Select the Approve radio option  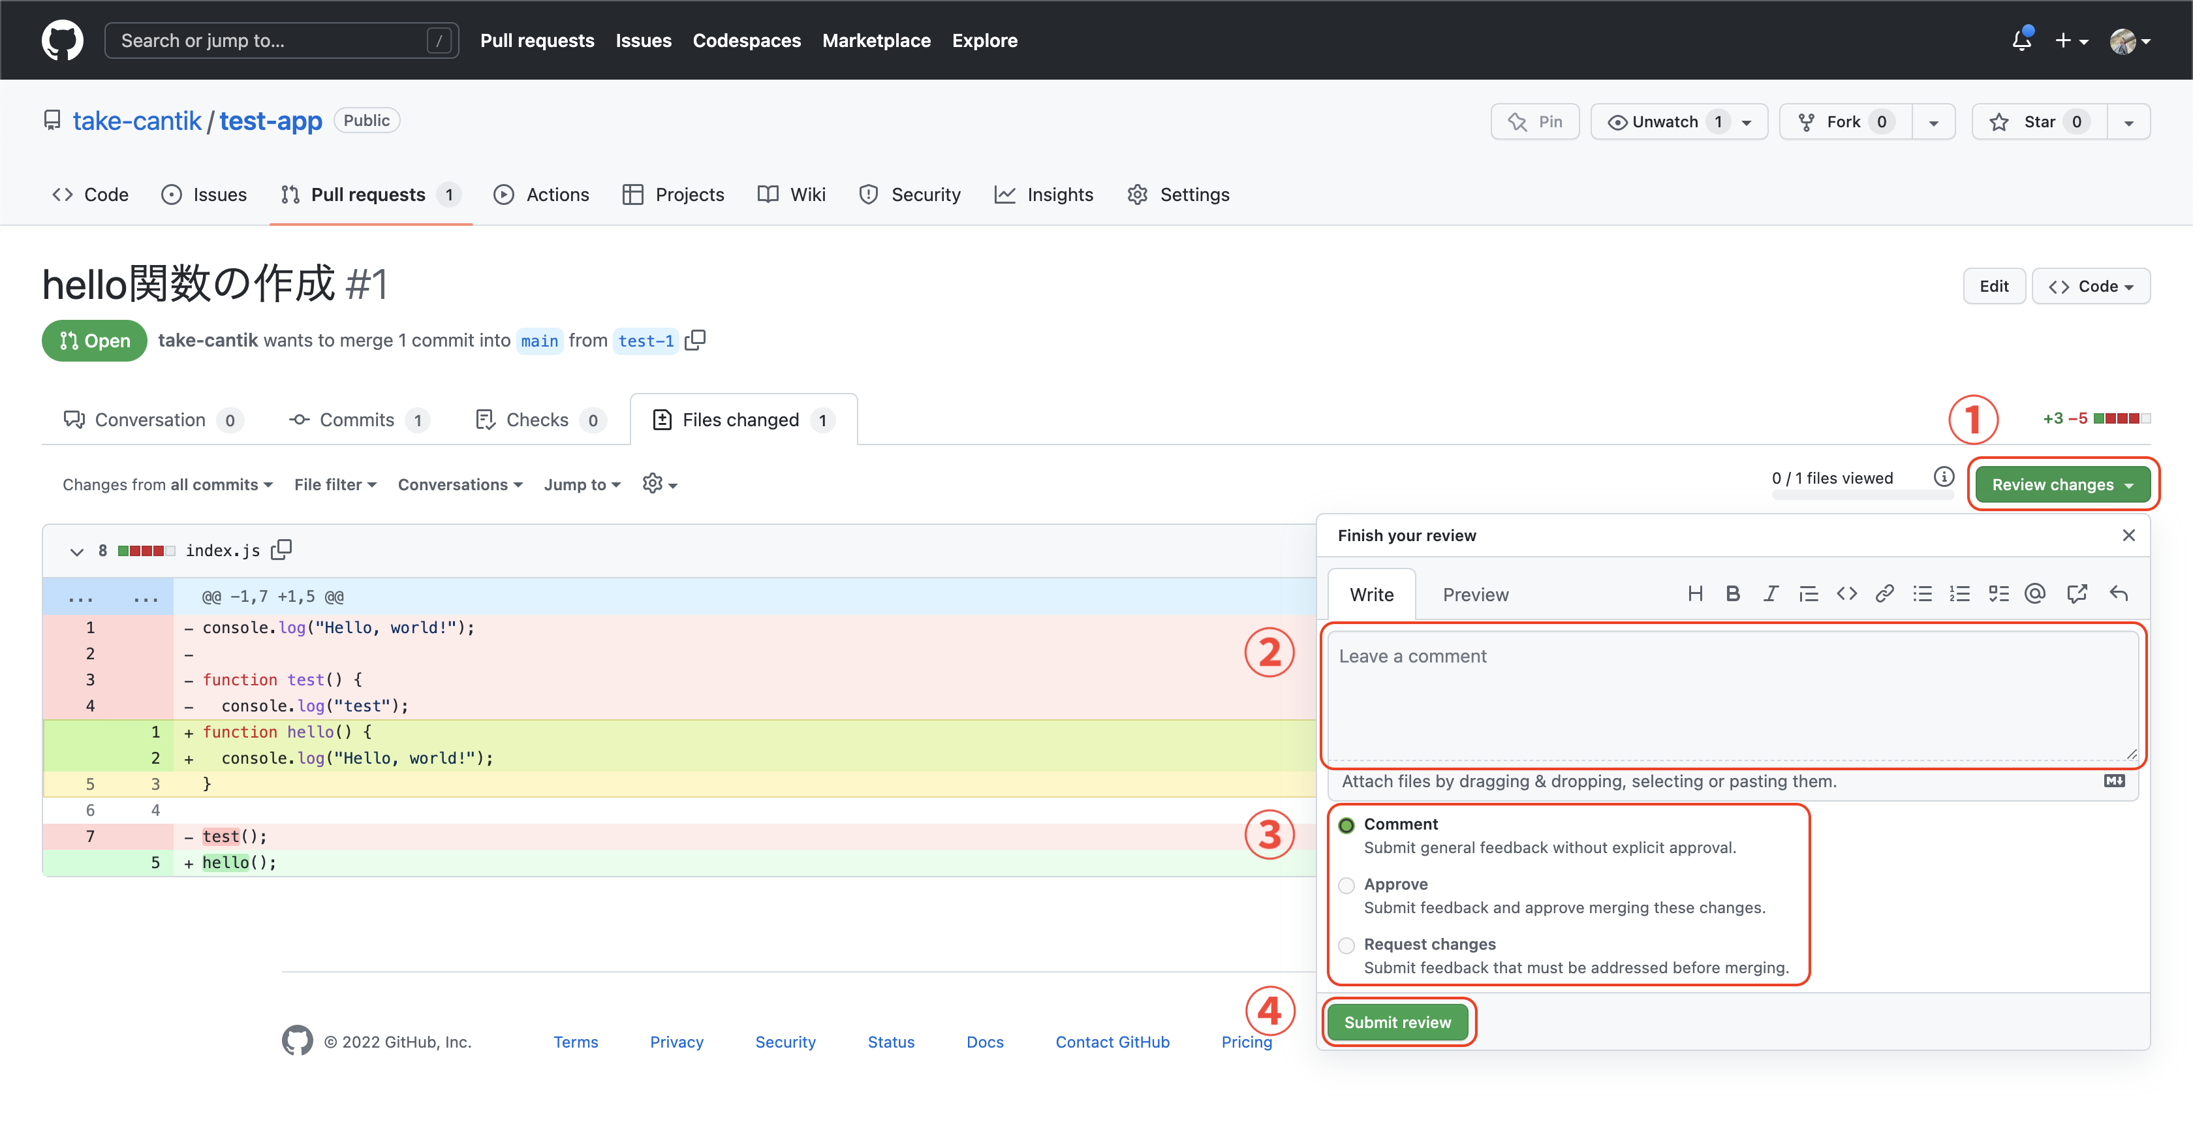(x=1346, y=886)
